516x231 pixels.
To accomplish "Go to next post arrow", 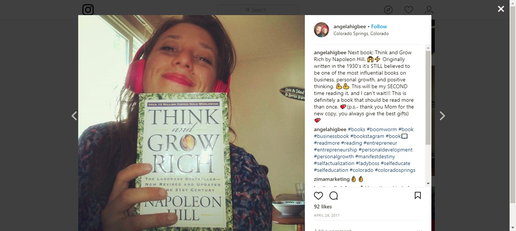I will [442, 116].
